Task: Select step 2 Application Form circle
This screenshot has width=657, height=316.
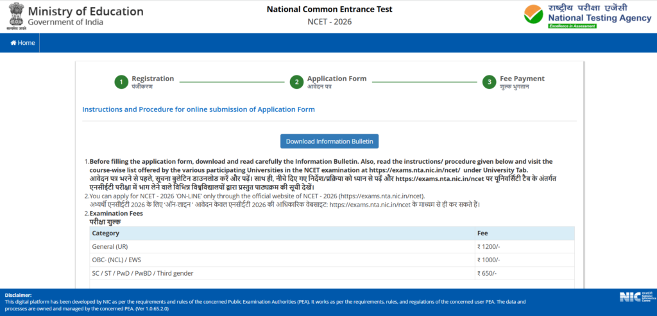Action: point(296,83)
